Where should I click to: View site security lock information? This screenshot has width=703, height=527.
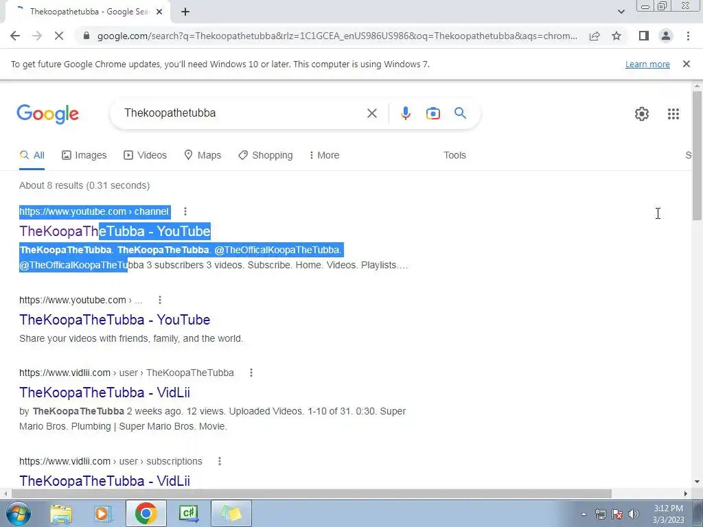pos(87,36)
